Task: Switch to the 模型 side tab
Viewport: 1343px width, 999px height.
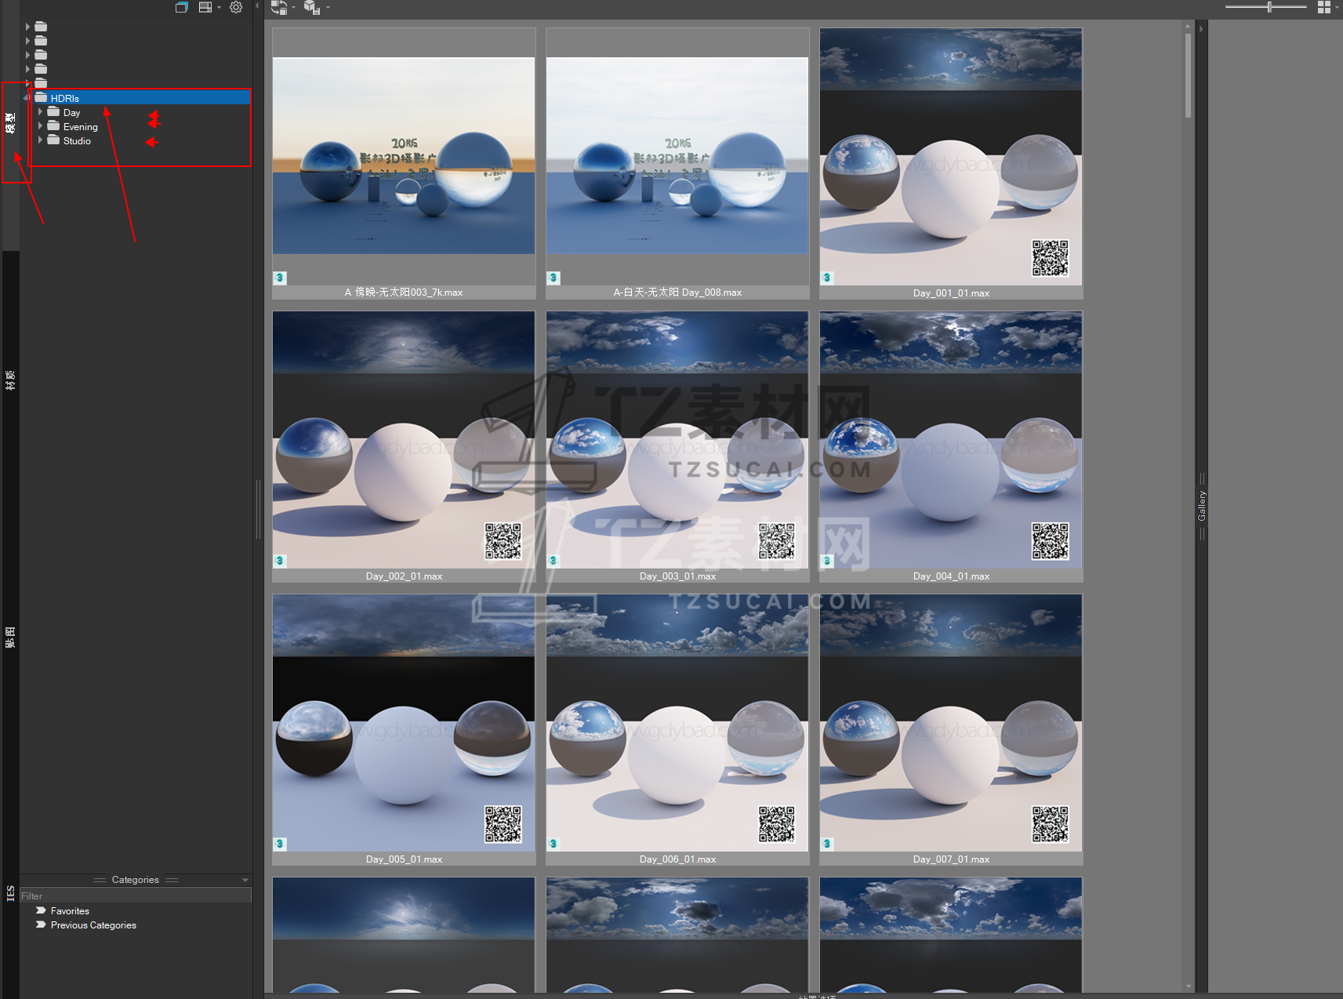Action: (10, 123)
